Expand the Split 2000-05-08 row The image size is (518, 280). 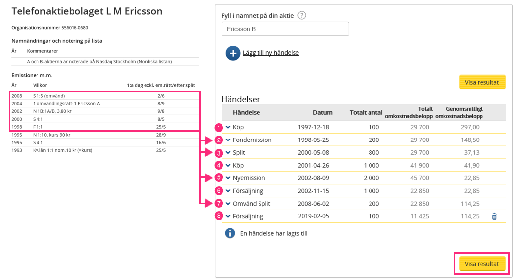point(228,152)
